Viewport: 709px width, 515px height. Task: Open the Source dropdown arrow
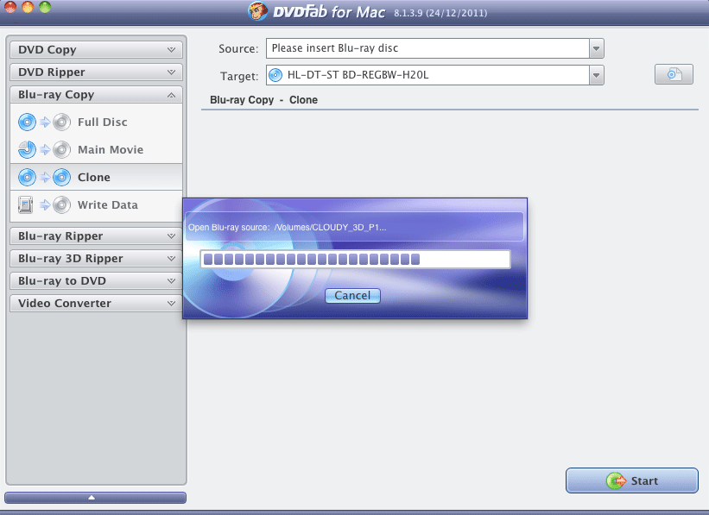pyautogui.click(x=597, y=48)
